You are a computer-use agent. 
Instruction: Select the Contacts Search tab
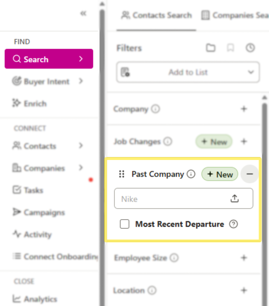(x=156, y=15)
